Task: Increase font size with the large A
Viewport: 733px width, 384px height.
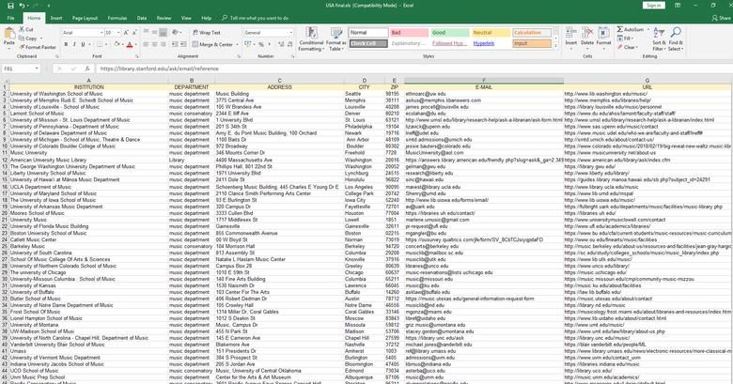Action: point(126,33)
